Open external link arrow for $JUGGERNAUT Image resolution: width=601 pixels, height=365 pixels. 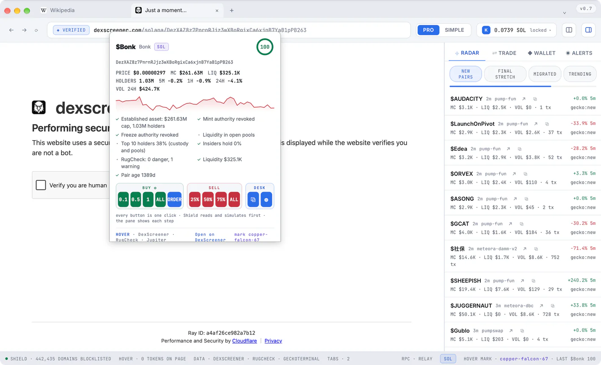541,306
